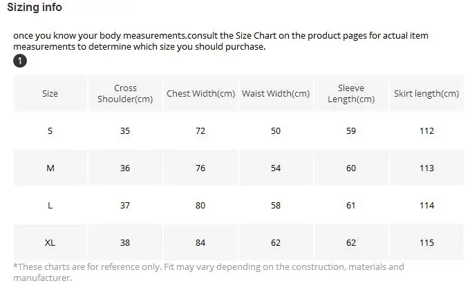Click the Sizing info heading
The height and width of the screenshot is (292, 470).
click(35, 7)
